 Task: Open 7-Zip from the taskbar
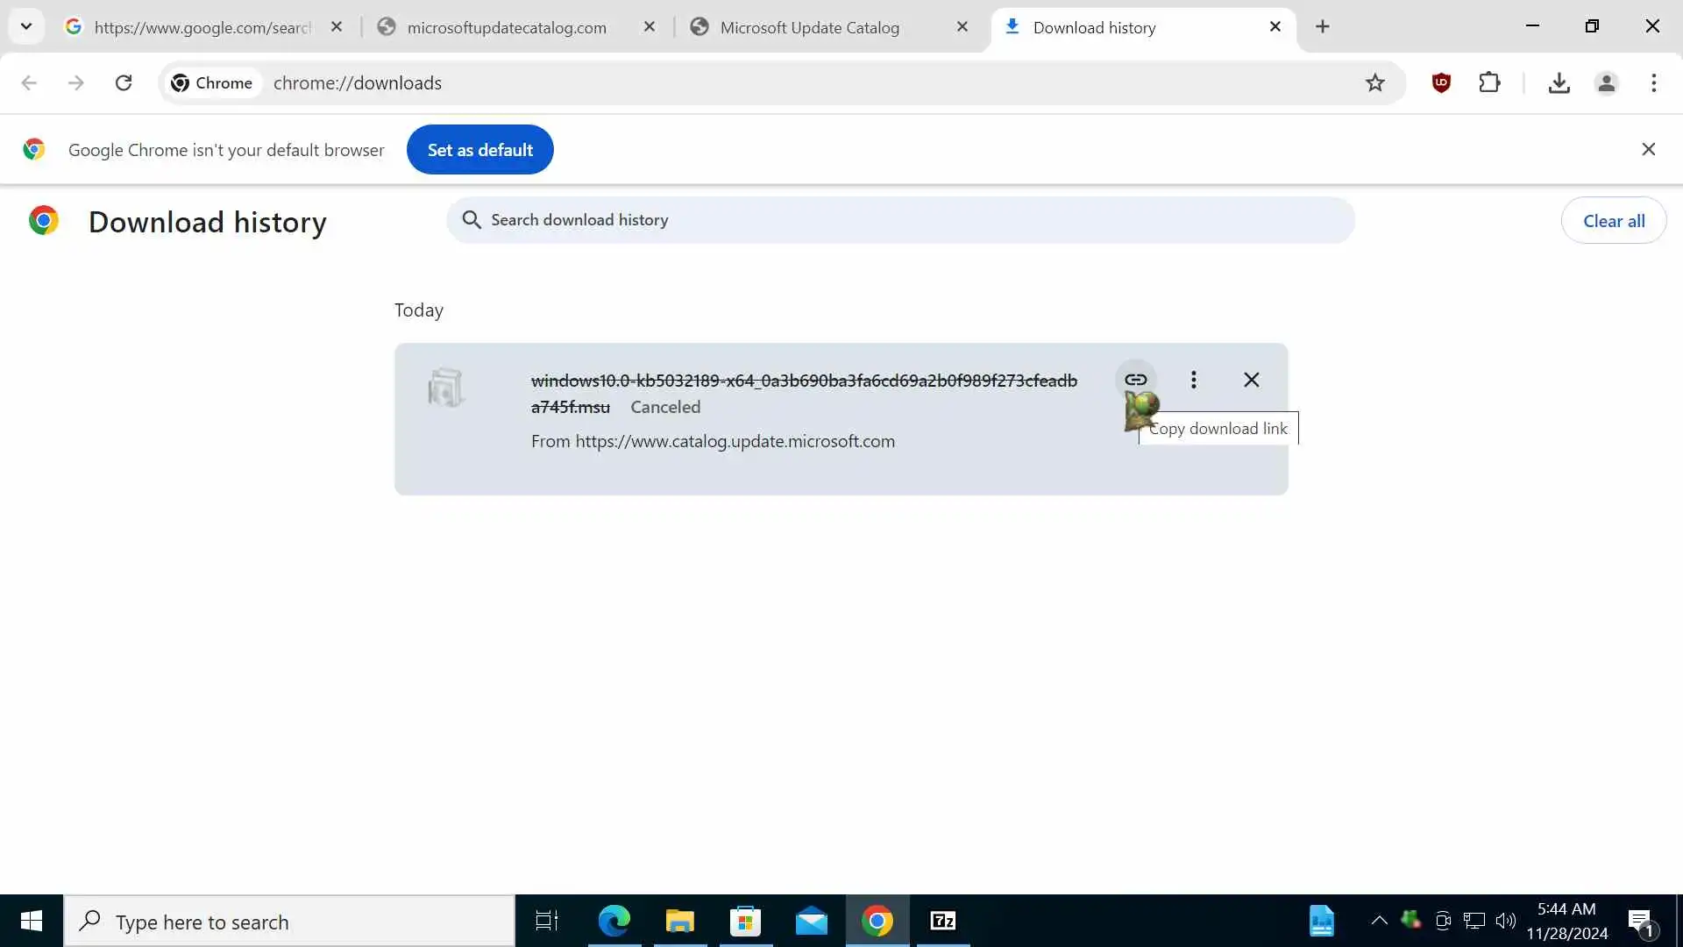pyautogui.click(x=942, y=921)
